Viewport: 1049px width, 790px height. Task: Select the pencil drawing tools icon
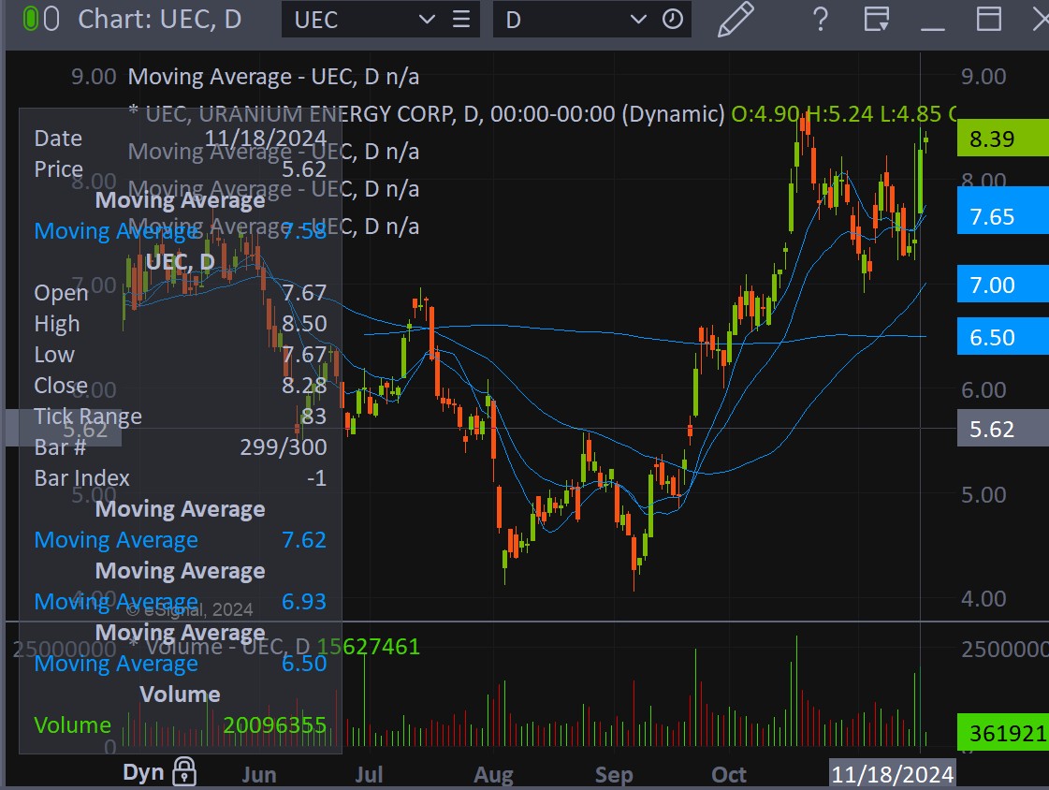click(x=736, y=19)
